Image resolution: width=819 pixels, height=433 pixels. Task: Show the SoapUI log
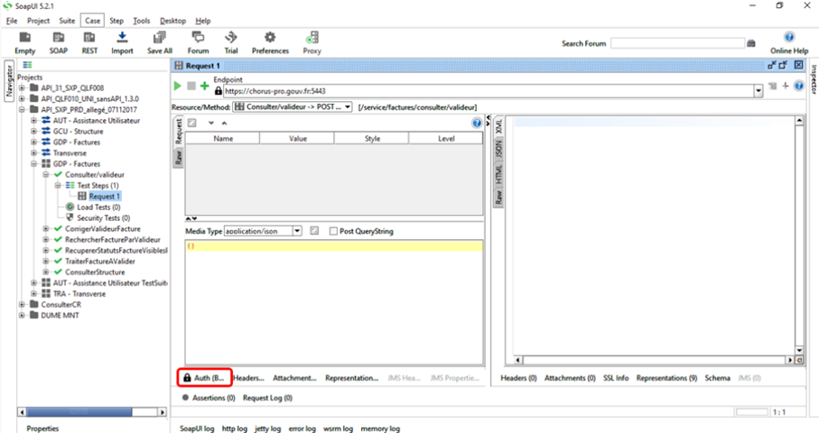(197, 428)
